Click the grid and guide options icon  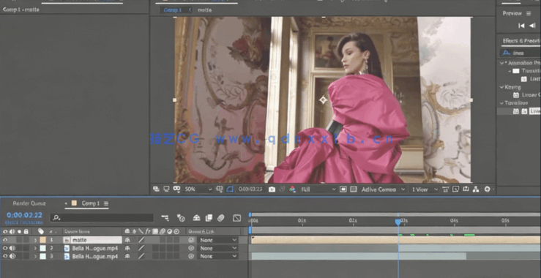[219, 189]
